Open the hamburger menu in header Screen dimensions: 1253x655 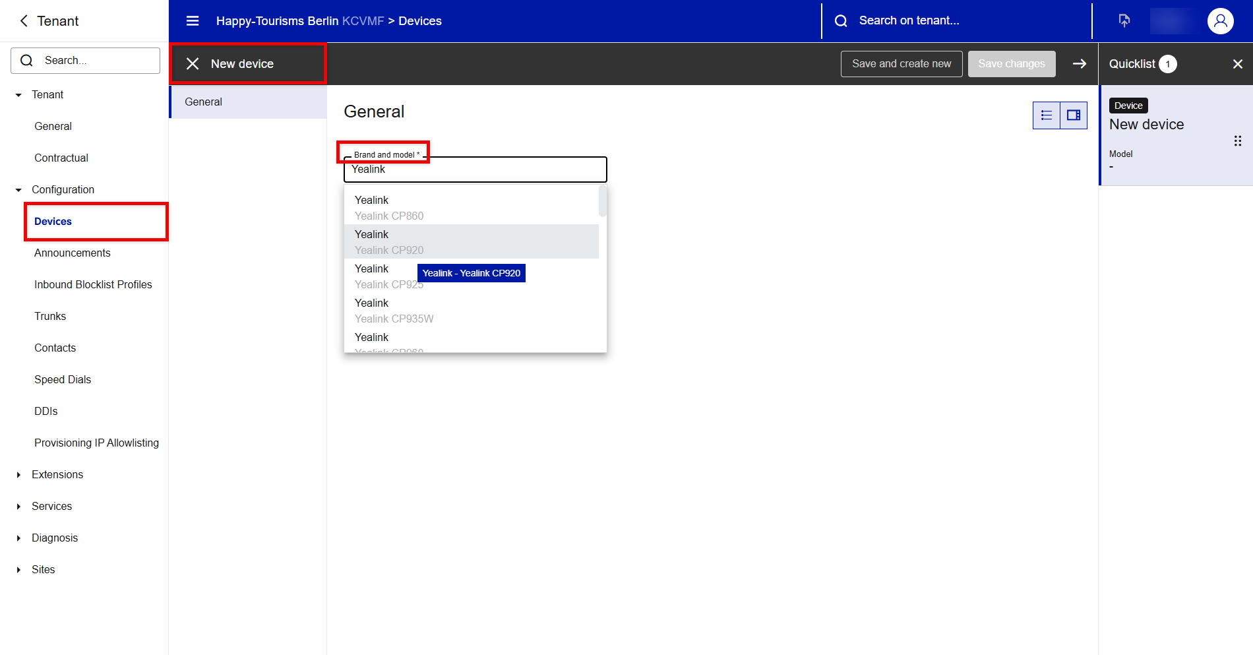[193, 21]
